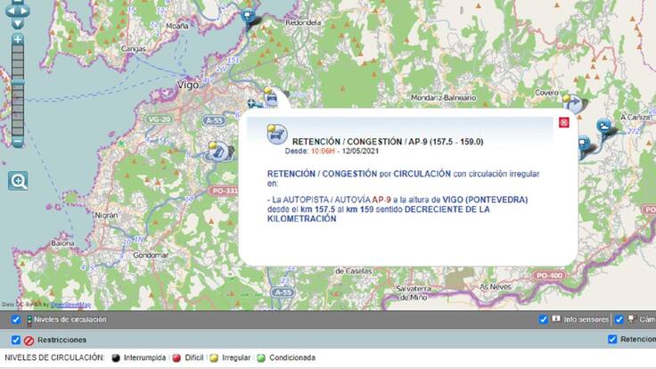Toggle the Info sensores checkbox
This screenshot has height=369, width=656.
point(543,319)
